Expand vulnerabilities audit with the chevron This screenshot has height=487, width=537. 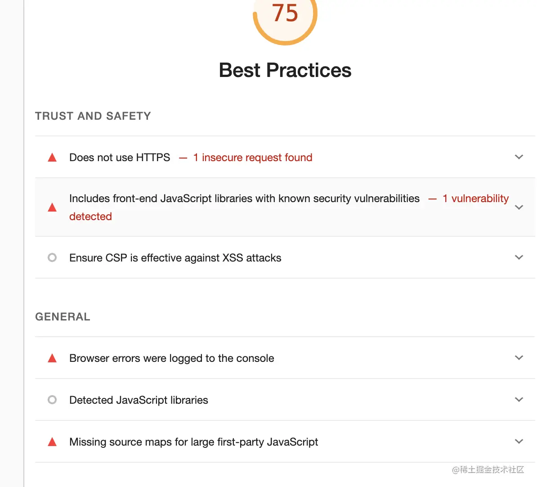click(519, 207)
